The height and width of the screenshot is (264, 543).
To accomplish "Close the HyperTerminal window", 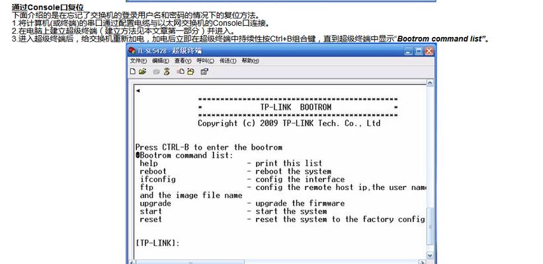I will (x=429, y=51).
